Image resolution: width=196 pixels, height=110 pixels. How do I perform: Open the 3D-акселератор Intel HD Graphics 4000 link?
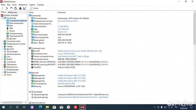point(66,84)
